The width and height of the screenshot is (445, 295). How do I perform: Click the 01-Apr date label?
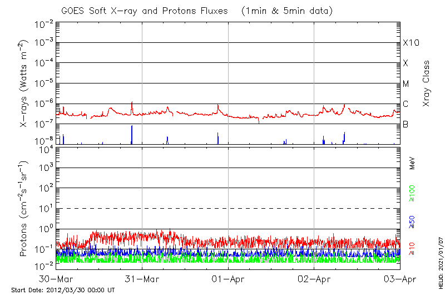[228, 278]
